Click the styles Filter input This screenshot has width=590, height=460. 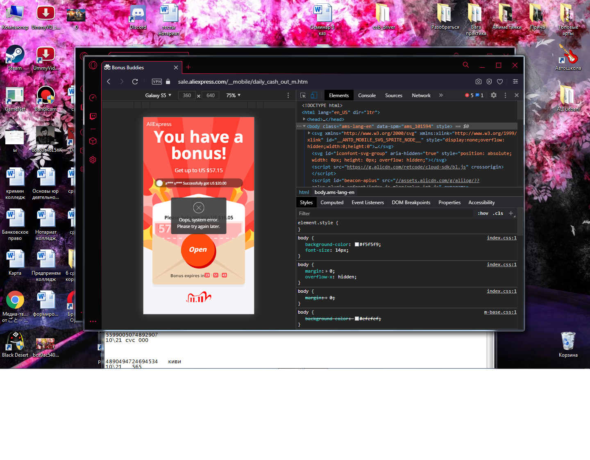click(384, 214)
